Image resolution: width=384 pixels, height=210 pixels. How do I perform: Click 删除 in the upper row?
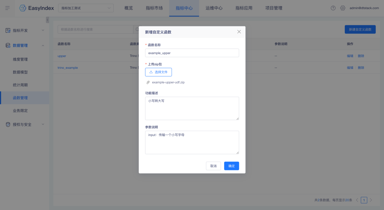361,56
